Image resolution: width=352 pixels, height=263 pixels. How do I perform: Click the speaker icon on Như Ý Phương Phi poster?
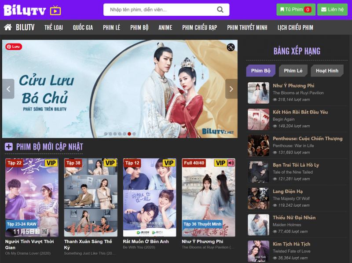231,163
